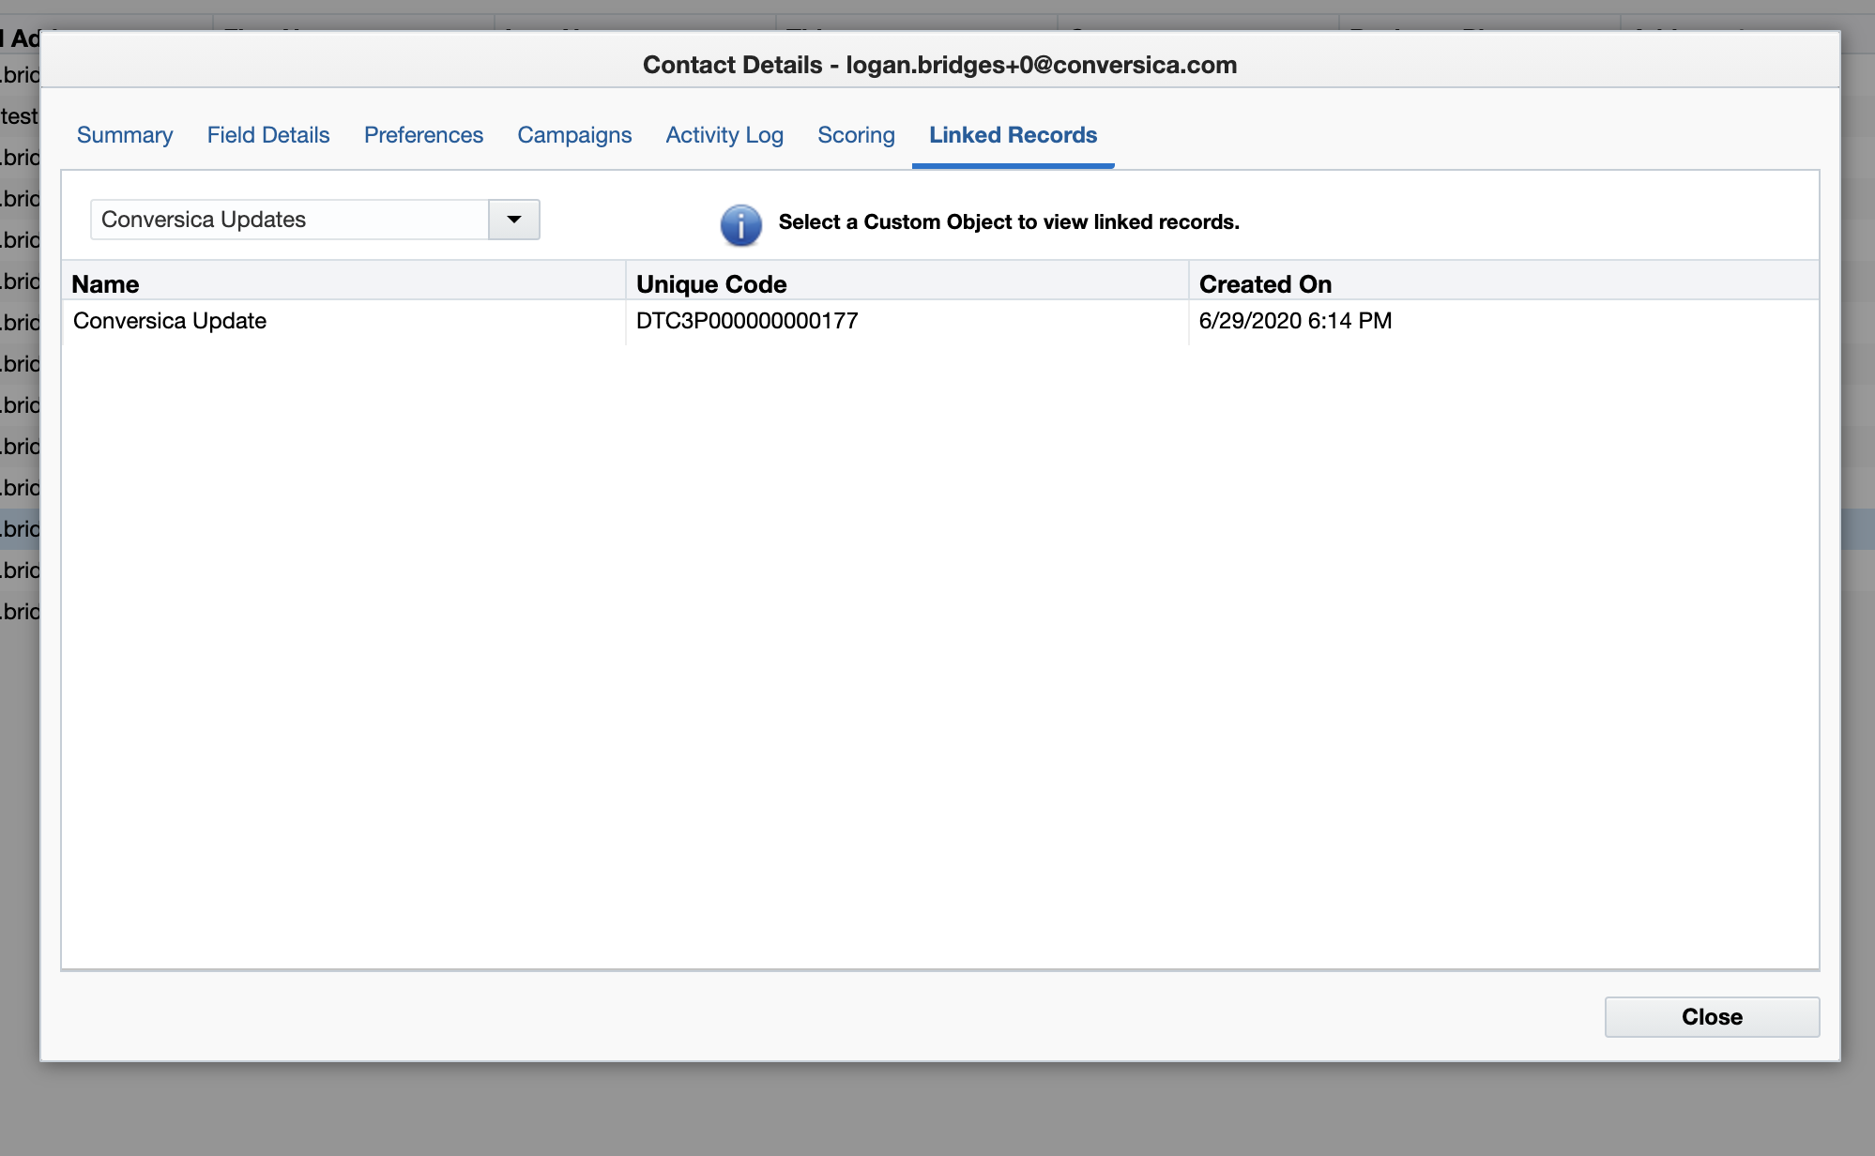This screenshot has width=1875, height=1156.
Task: Select the Linked Records tab
Action: click(1013, 135)
